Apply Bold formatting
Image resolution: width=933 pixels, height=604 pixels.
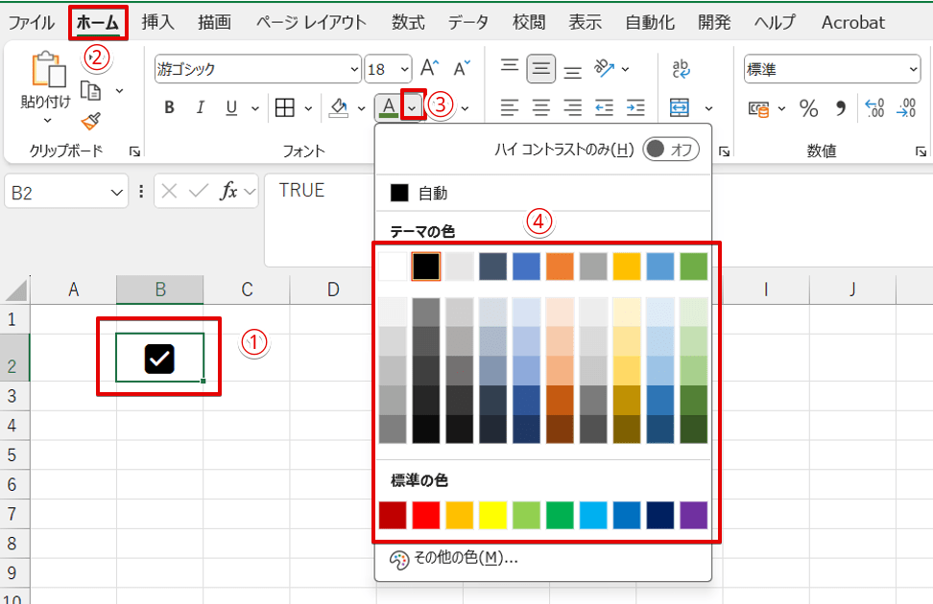pyautogui.click(x=170, y=107)
